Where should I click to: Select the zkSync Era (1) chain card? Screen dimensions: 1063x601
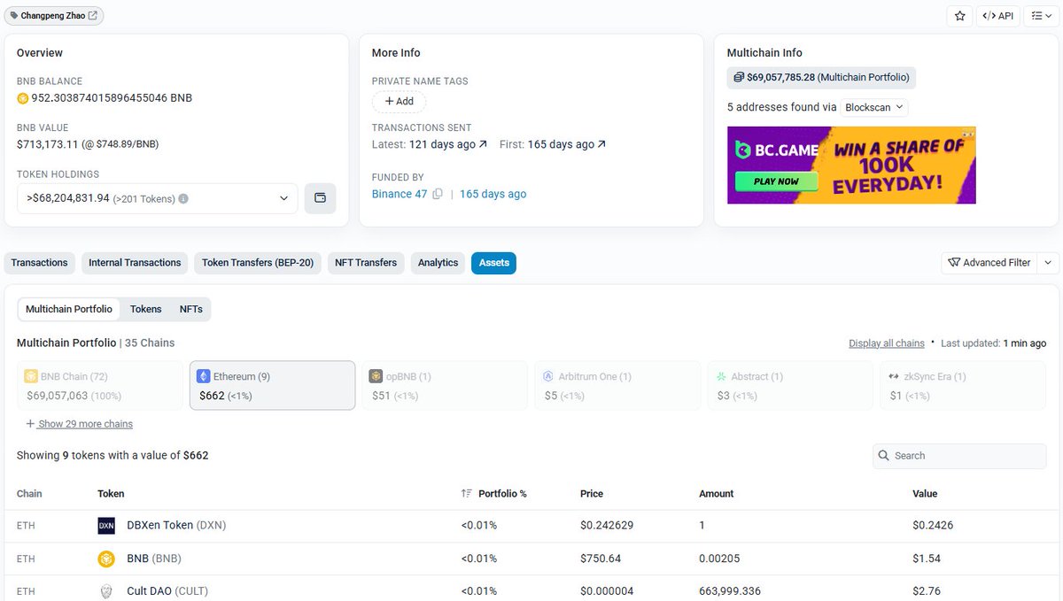point(963,385)
